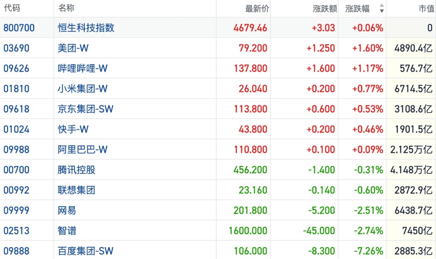Image resolution: width=436 pixels, height=259 pixels.
Task: Sort by 最新价 column header
Action: pyautogui.click(x=257, y=8)
